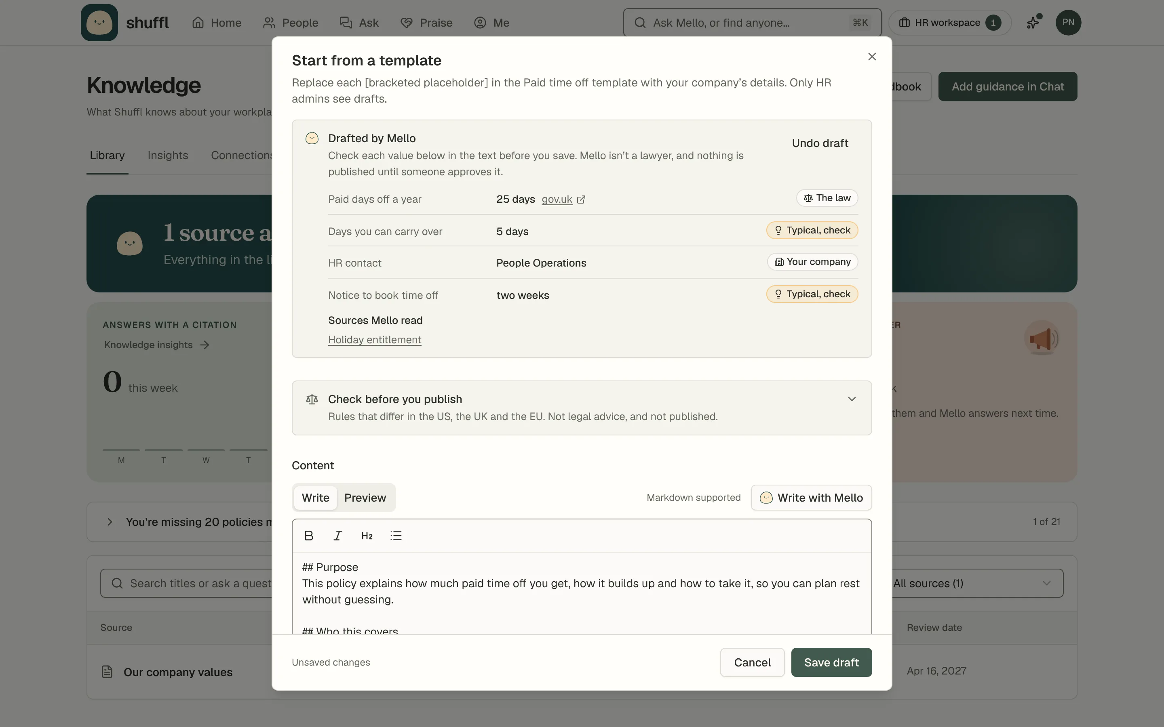
Task: Go to Home in top navigation
Action: (217, 23)
